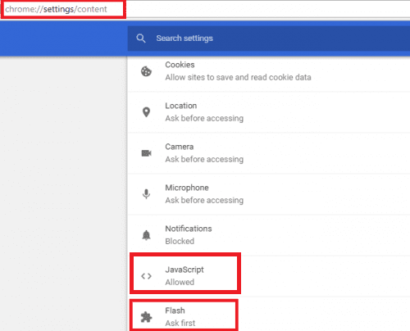Viewport: 410px width, 331px height.
Task: Select the Flash 'Ask first' status text
Action: point(180,323)
